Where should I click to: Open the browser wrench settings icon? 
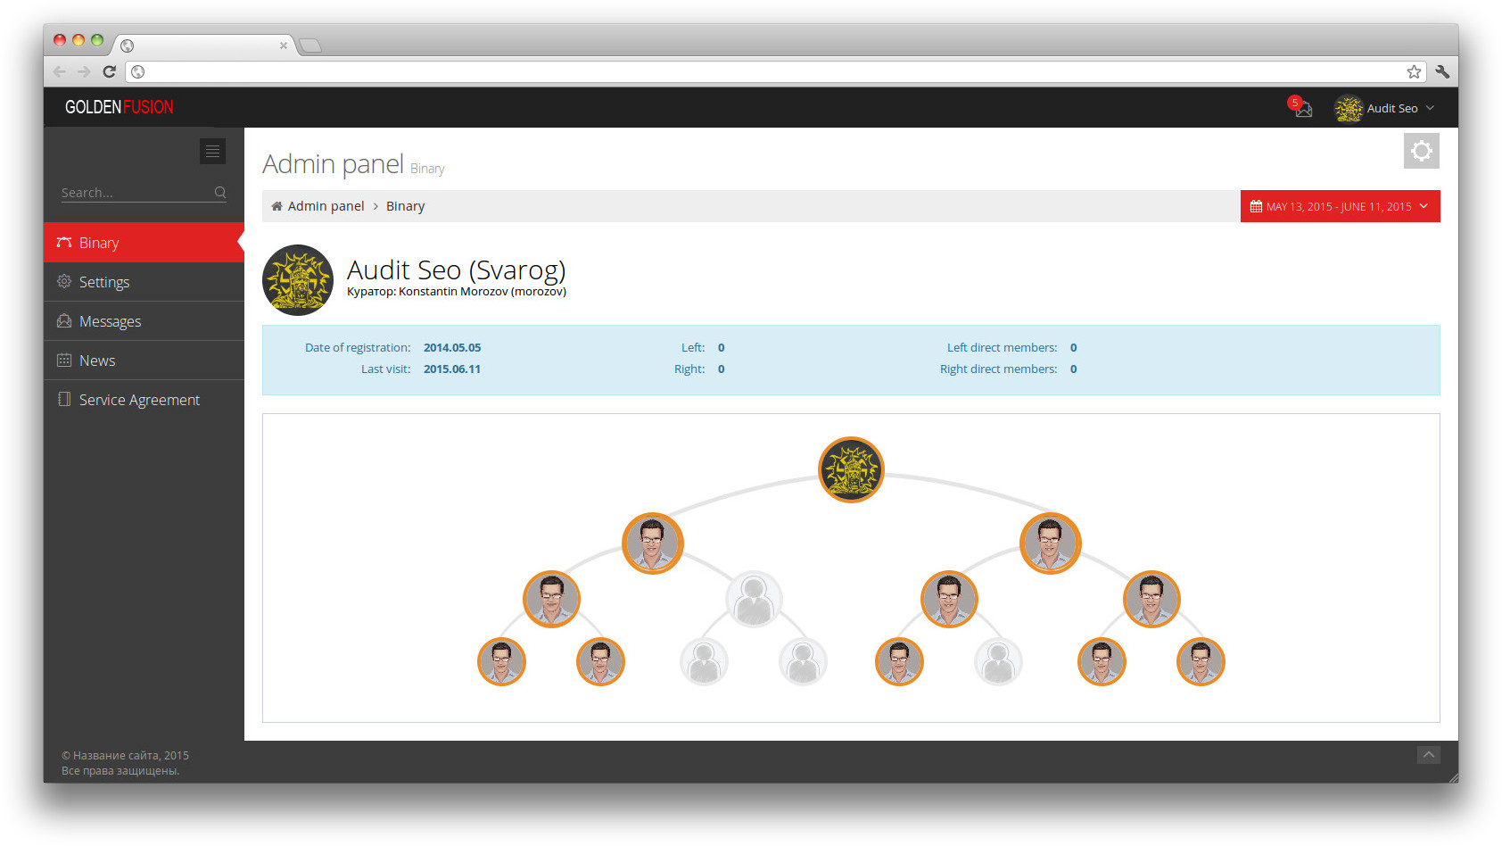1441,71
